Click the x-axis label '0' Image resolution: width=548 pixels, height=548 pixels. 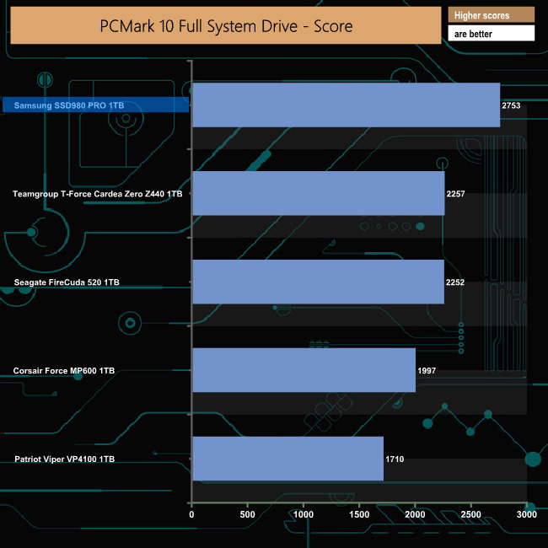[x=191, y=514]
